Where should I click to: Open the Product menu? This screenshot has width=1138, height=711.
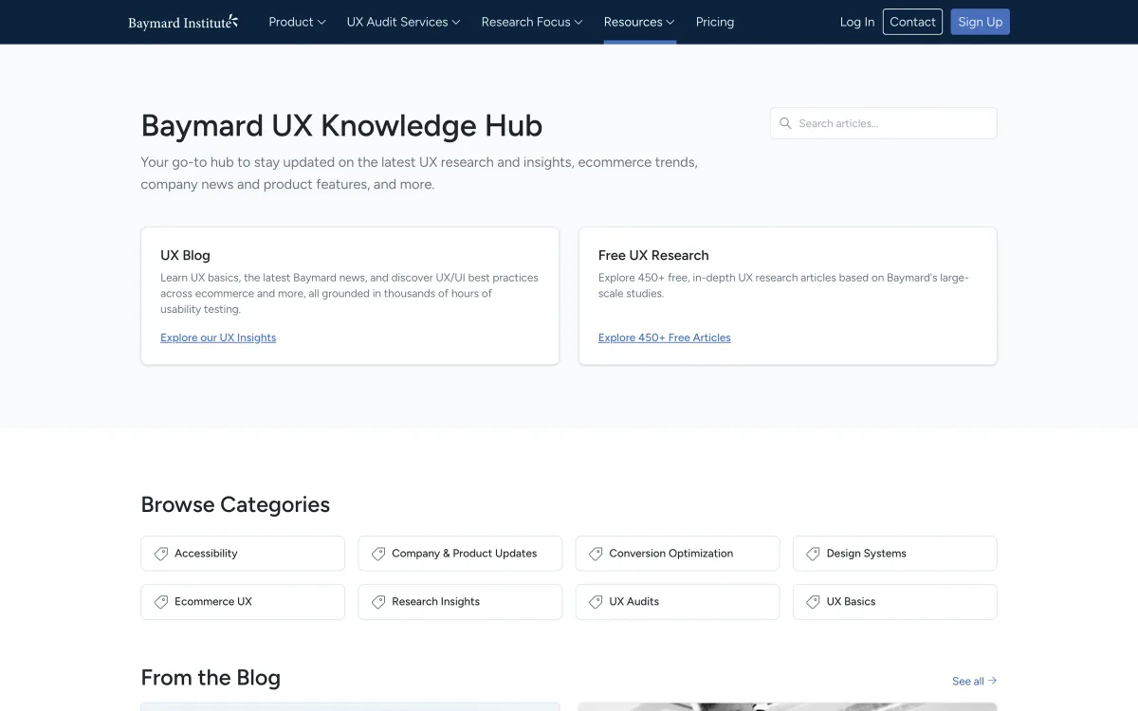(x=297, y=22)
